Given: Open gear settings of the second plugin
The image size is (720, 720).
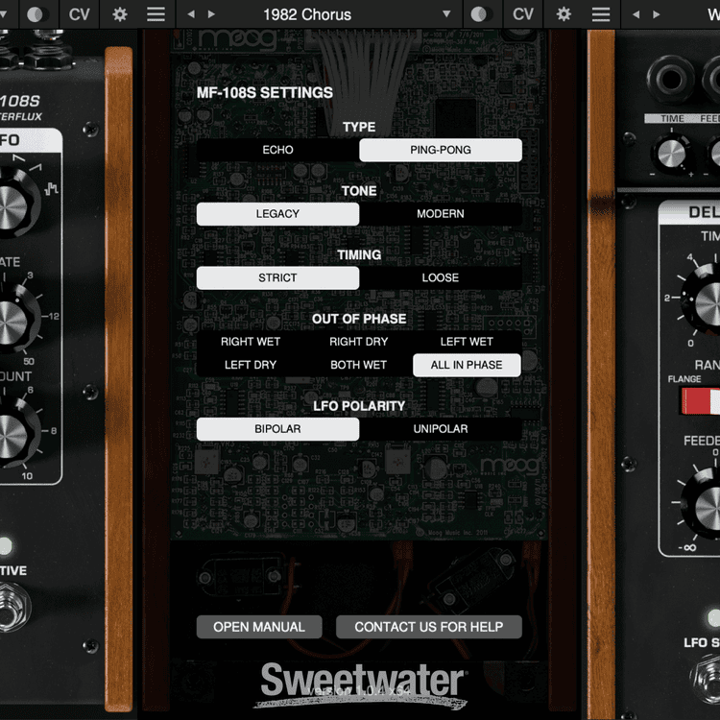Looking at the screenshot, I should point(564,14).
